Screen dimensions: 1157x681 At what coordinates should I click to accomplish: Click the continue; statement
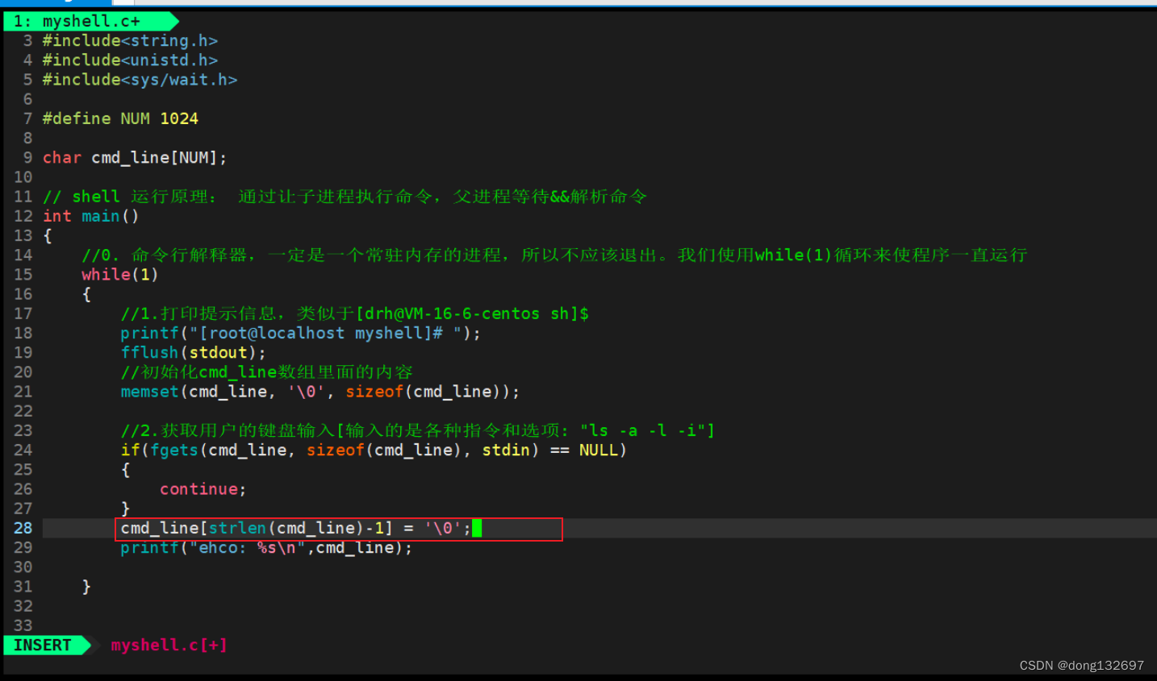point(203,489)
